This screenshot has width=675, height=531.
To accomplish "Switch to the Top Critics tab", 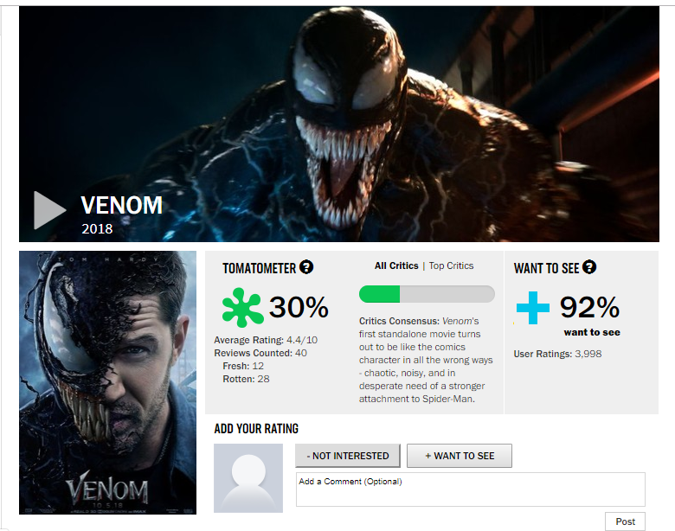I will [x=451, y=265].
